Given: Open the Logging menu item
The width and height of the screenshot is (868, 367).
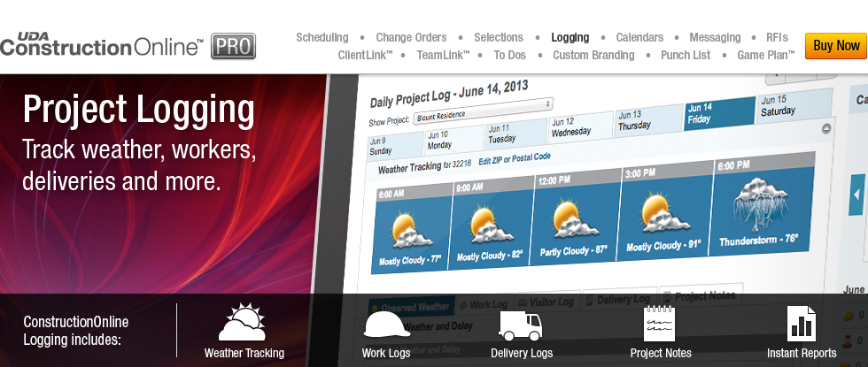Looking at the screenshot, I should pos(570,37).
